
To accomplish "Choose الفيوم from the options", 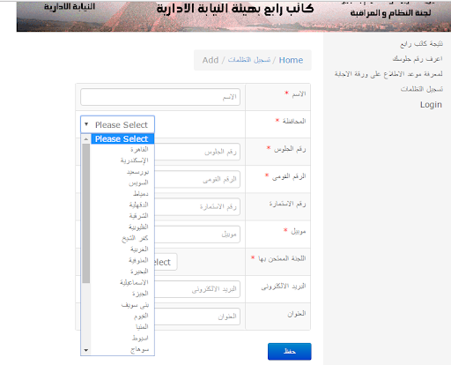I will tap(122, 316).
